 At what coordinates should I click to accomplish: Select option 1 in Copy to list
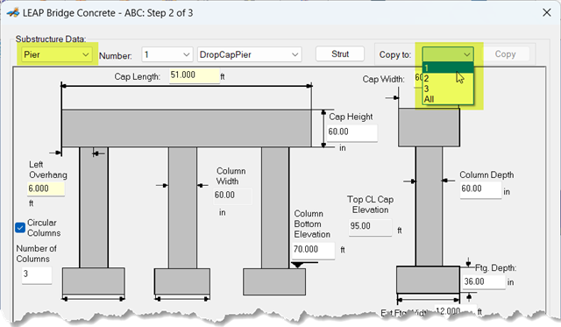coord(448,68)
